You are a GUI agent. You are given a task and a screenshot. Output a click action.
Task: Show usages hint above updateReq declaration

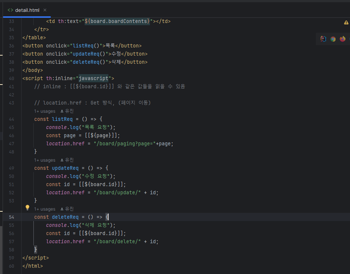click(45, 160)
